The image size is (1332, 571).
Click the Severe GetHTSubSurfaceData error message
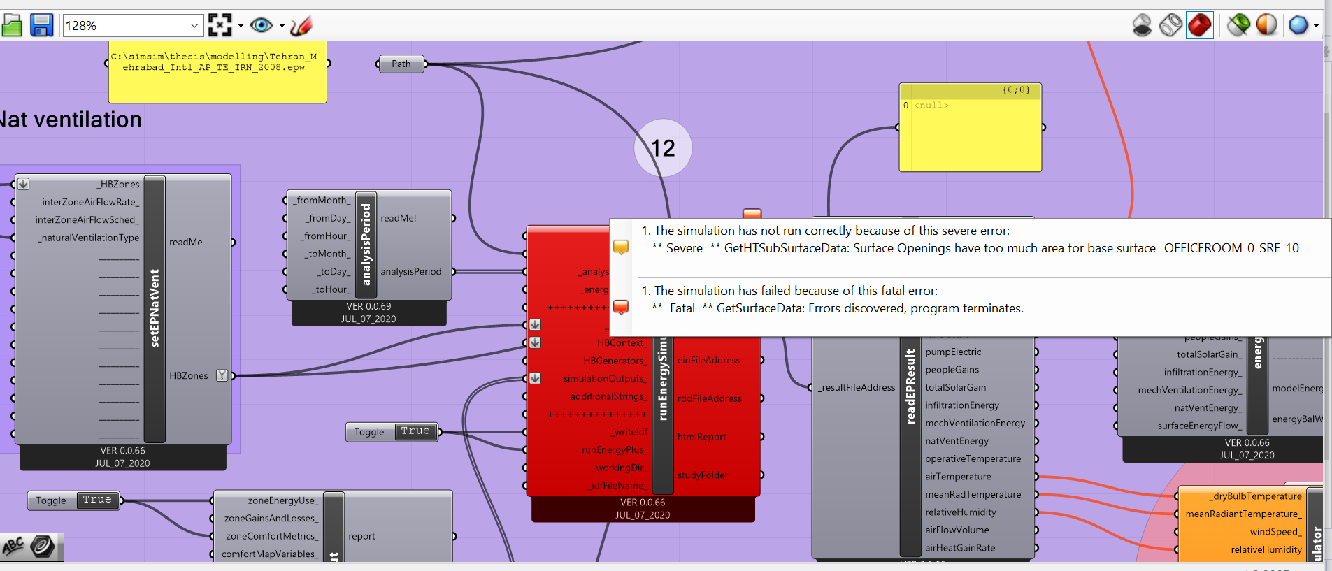coord(975,248)
